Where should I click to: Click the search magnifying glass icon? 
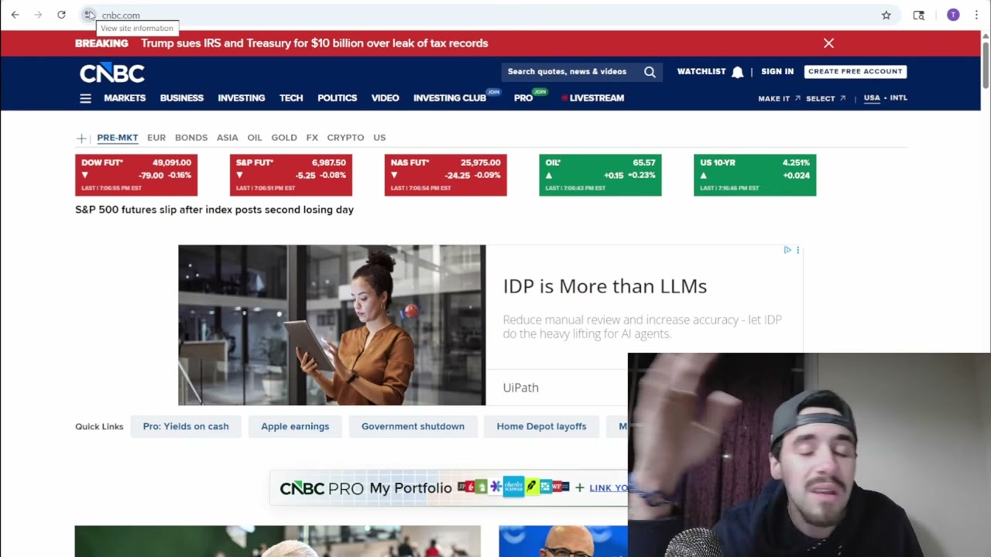pyautogui.click(x=650, y=72)
